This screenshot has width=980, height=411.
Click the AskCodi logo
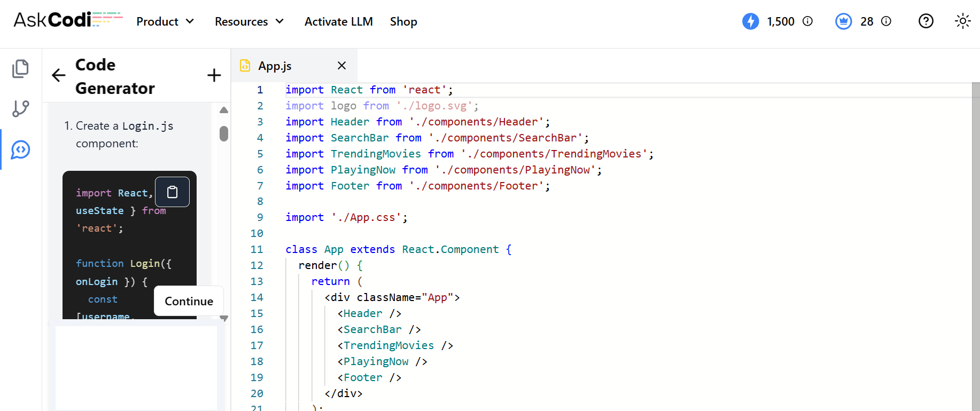click(68, 20)
